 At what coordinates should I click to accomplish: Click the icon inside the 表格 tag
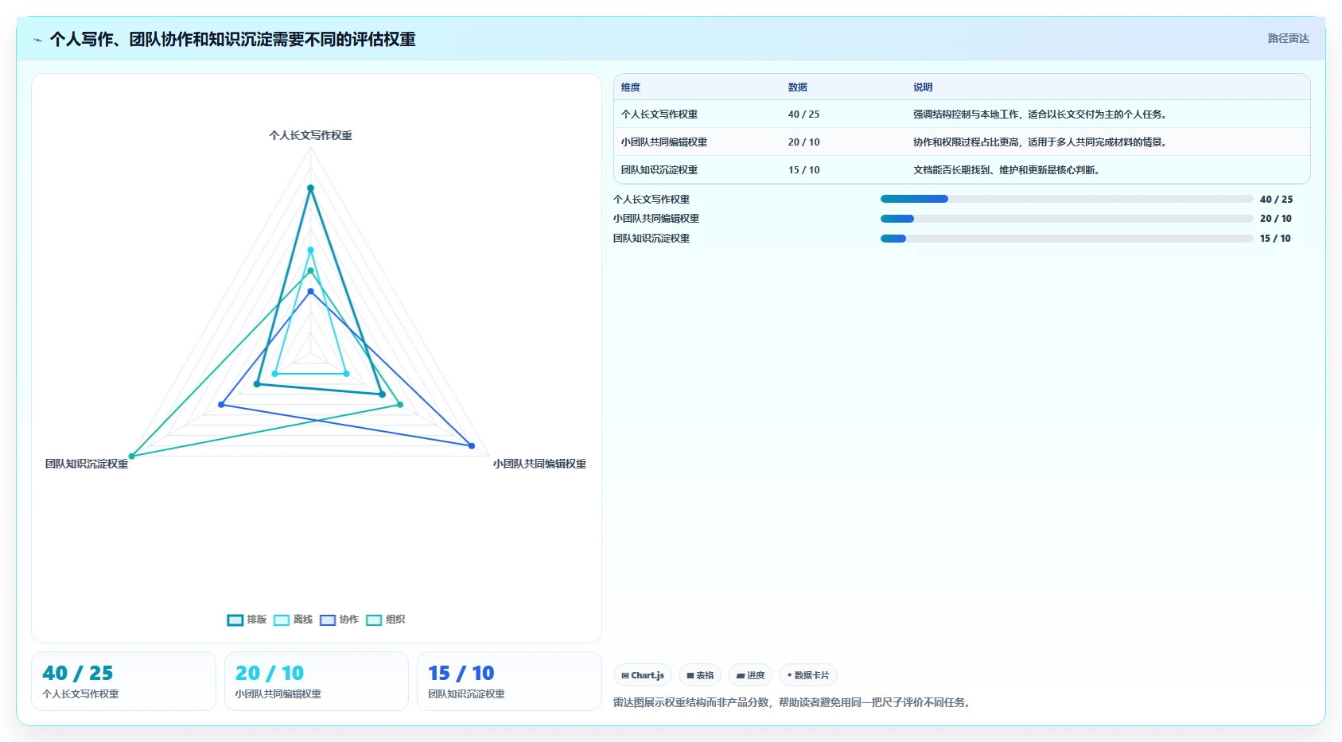[690, 675]
